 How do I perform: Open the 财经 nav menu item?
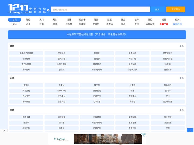tap(28, 20)
